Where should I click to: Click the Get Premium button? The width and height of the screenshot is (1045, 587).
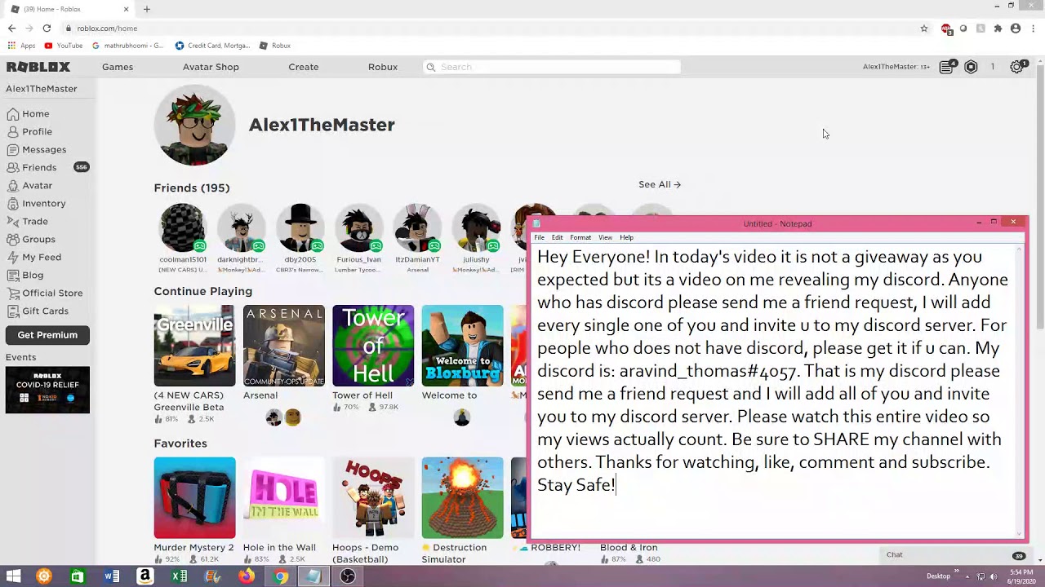(47, 335)
